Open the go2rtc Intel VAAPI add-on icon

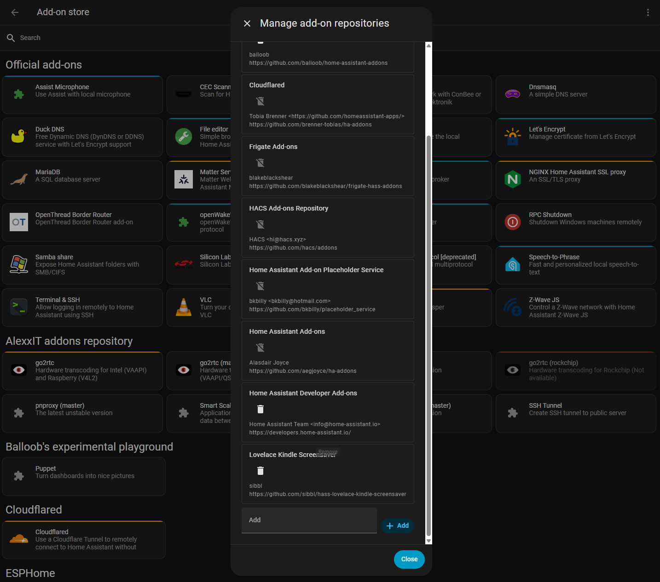point(19,370)
